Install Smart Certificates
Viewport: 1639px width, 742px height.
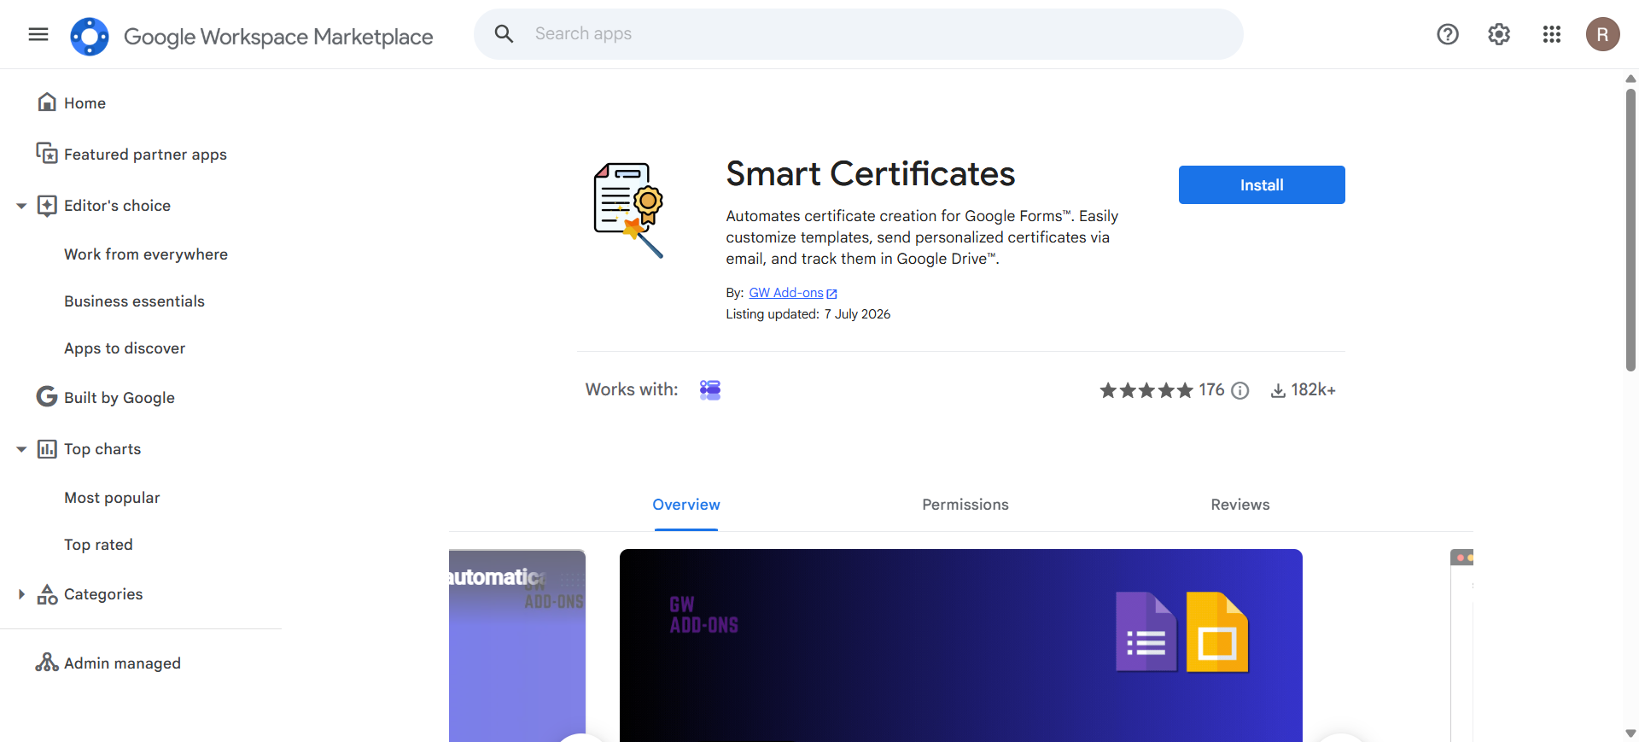1262,184
